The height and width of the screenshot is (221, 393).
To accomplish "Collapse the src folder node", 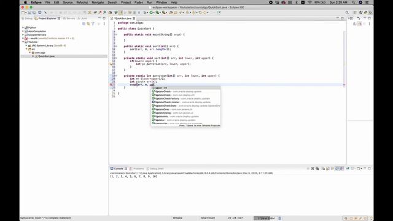I will point(26,49).
